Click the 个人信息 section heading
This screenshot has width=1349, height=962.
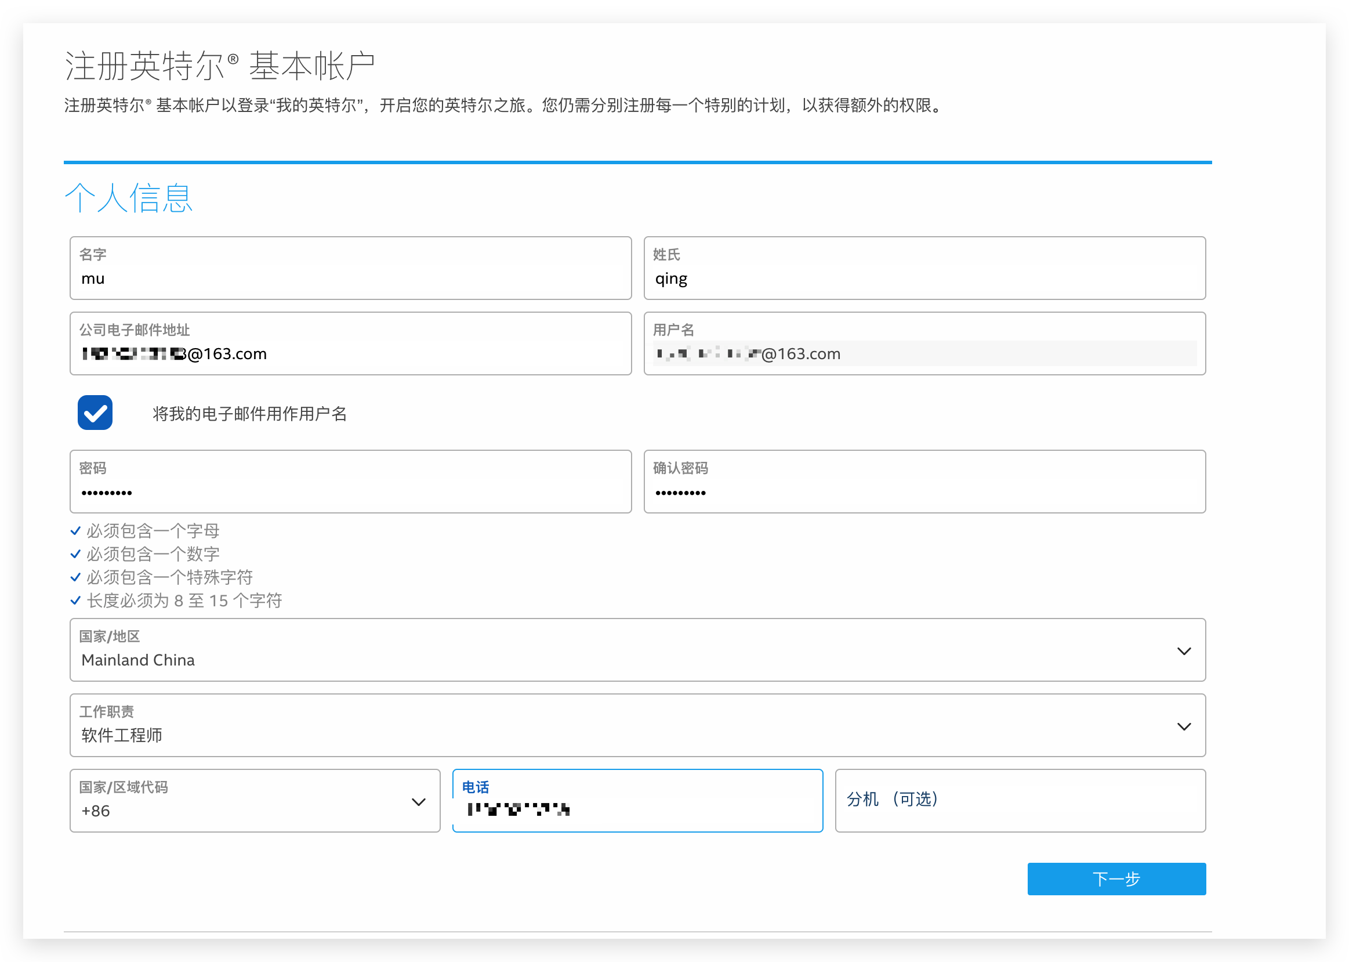click(x=128, y=198)
